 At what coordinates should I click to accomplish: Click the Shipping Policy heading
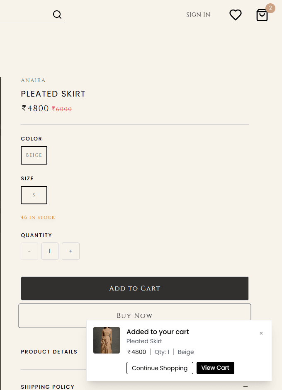[48, 387]
